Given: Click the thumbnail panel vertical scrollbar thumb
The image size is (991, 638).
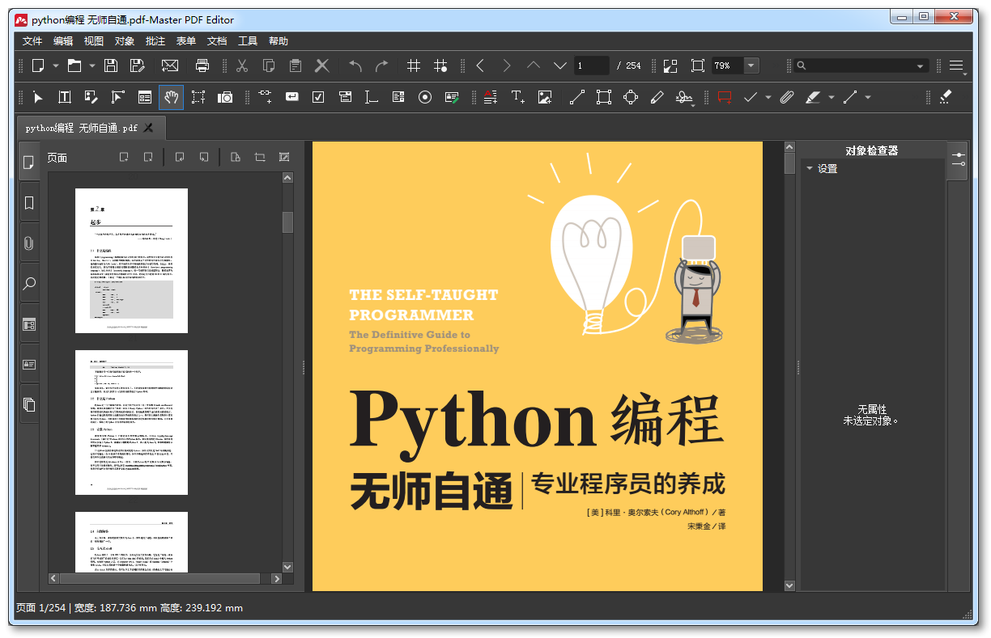Looking at the screenshot, I should 287,222.
